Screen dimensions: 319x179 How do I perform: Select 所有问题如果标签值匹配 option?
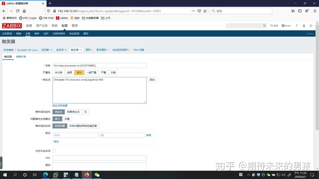coord(83,126)
